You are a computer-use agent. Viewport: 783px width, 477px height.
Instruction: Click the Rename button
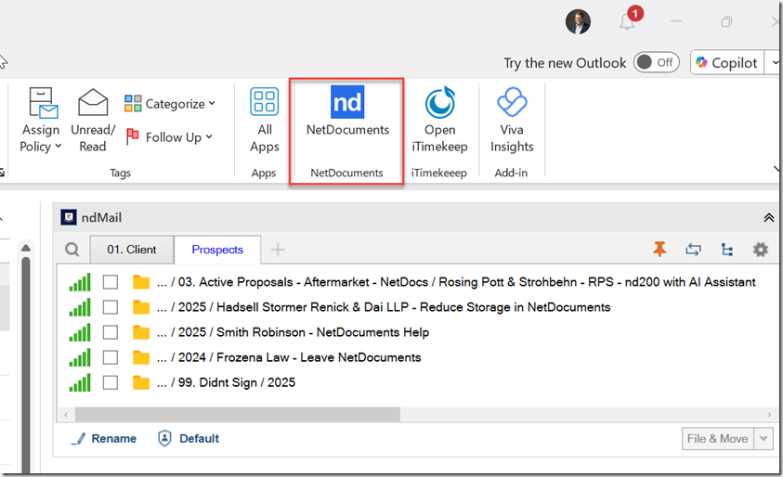click(x=104, y=439)
